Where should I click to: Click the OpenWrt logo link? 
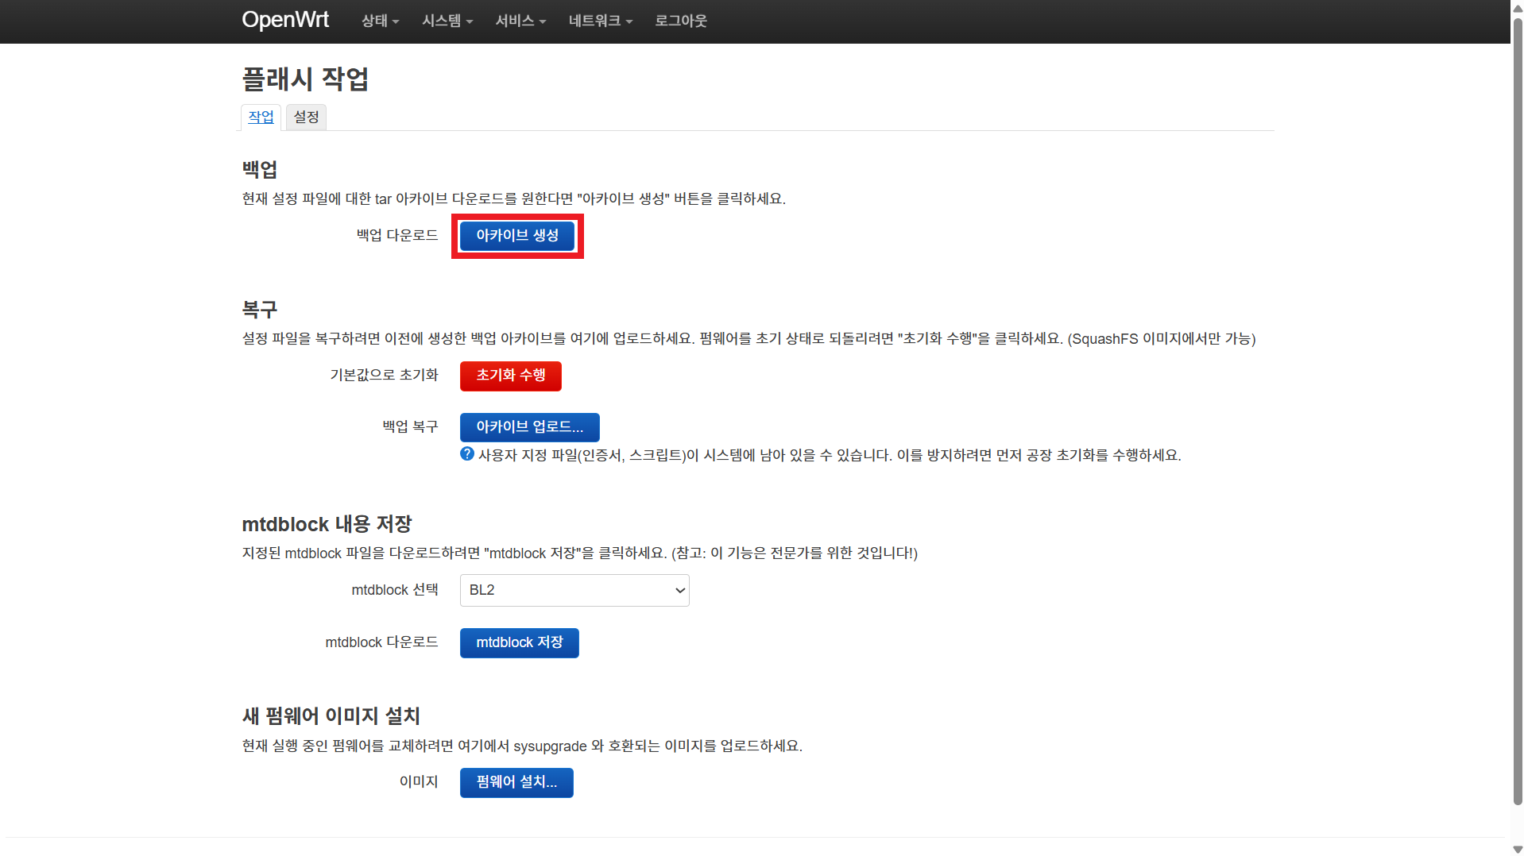[x=284, y=20]
